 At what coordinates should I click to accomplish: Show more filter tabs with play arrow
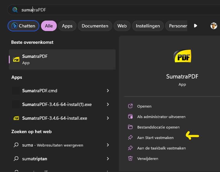click(196, 26)
